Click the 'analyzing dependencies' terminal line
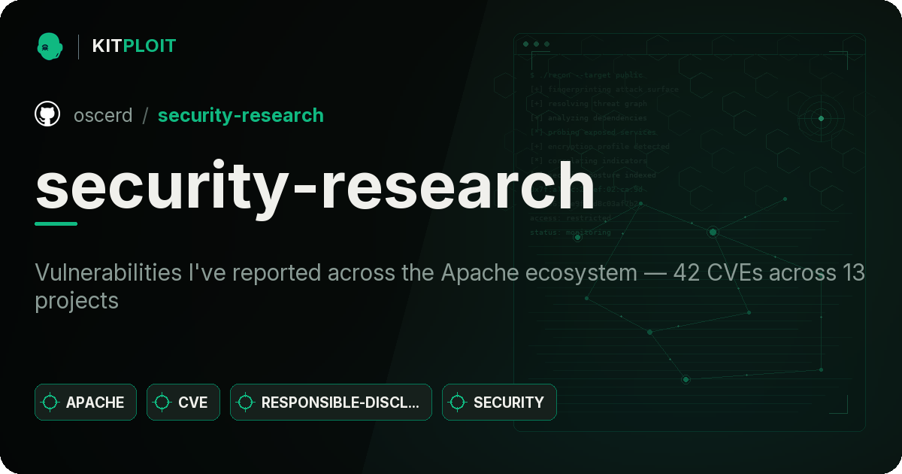The height and width of the screenshot is (474, 902). pos(588,117)
